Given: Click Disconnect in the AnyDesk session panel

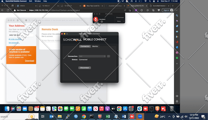Looking at the screenshot, I should tap(120, 17).
